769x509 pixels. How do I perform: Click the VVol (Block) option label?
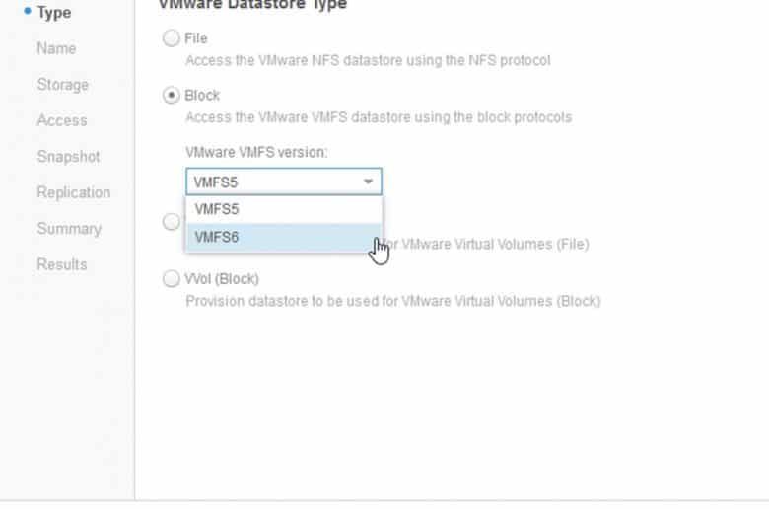tap(222, 279)
